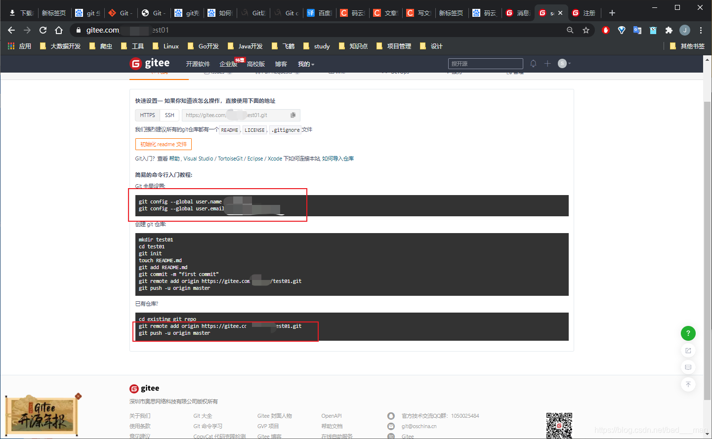The width and height of the screenshot is (712, 439).
Task: Open the red adblock extension icon
Action: (606, 30)
